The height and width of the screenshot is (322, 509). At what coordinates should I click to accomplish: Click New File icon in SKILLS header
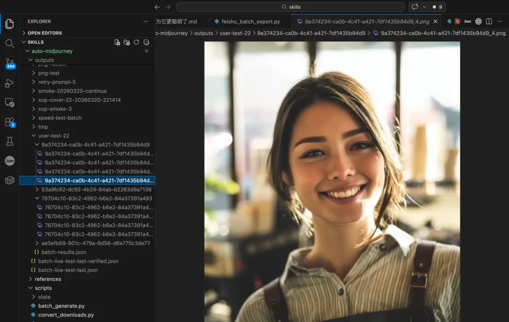(117, 42)
